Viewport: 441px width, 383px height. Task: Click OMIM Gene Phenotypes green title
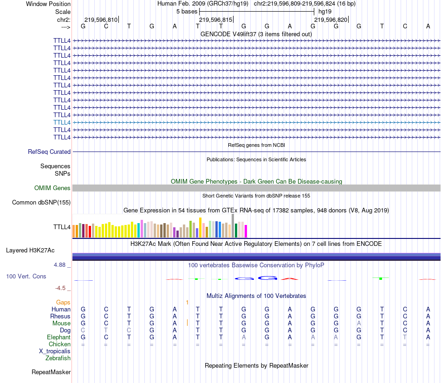[256, 182]
